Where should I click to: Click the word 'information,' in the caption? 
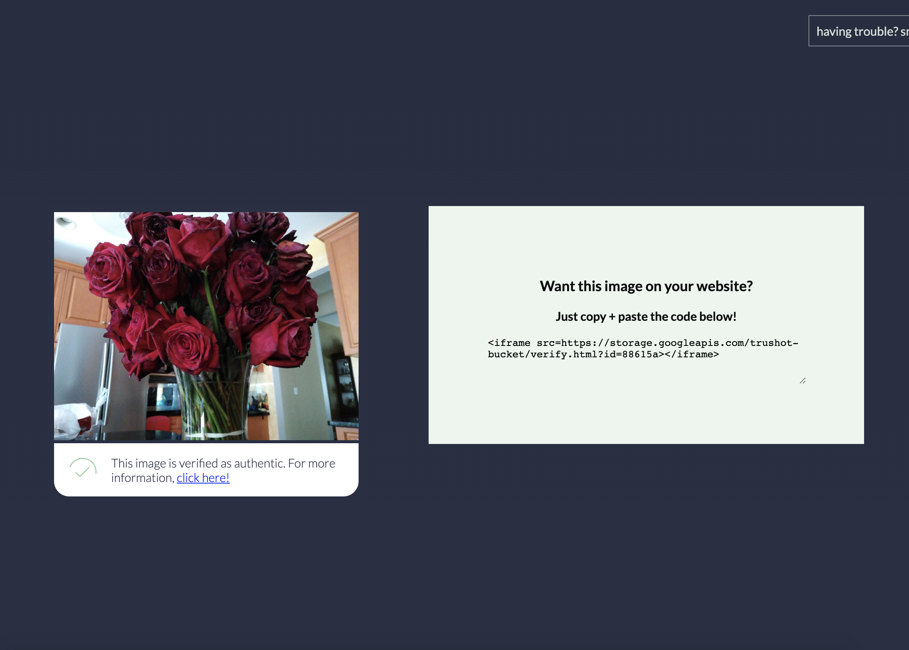(143, 477)
